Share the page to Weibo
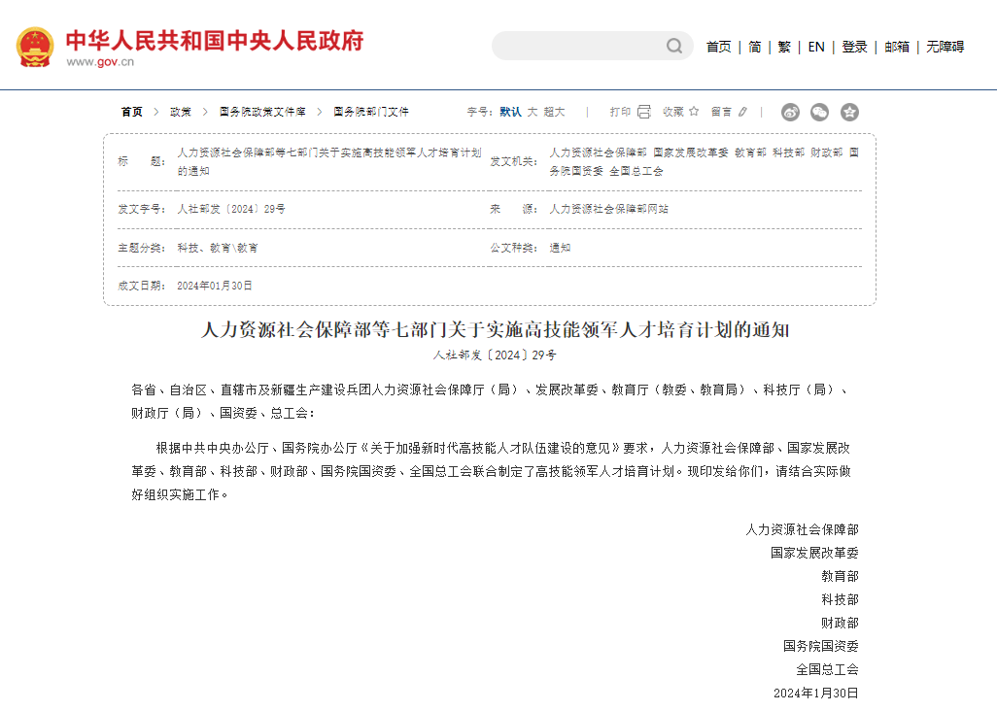The image size is (997, 711). pyautogui.click(x=790, y=113)
